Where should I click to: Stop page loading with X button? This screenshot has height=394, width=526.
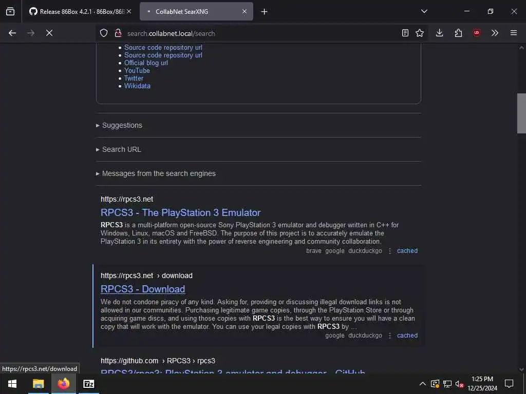point(49,33)
